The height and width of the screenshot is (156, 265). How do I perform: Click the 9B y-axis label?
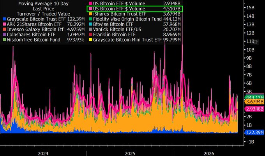(249, 58)
